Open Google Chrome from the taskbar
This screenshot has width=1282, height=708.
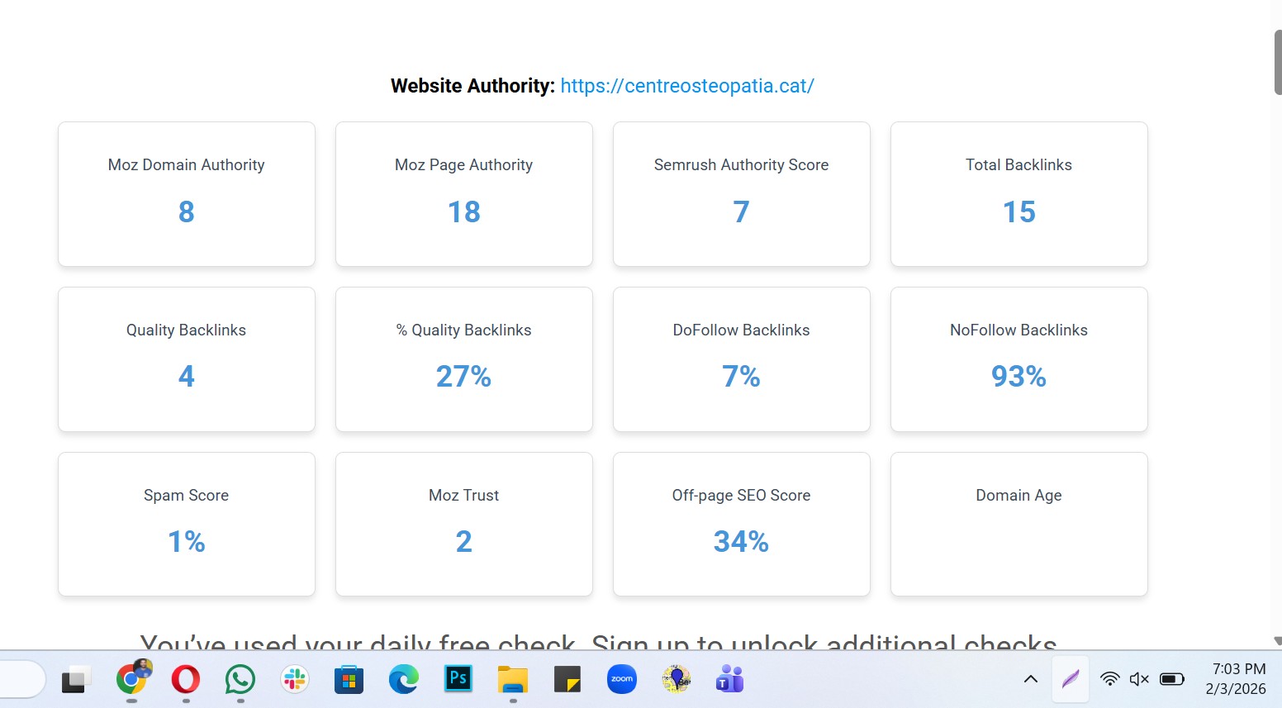(130, 679)
